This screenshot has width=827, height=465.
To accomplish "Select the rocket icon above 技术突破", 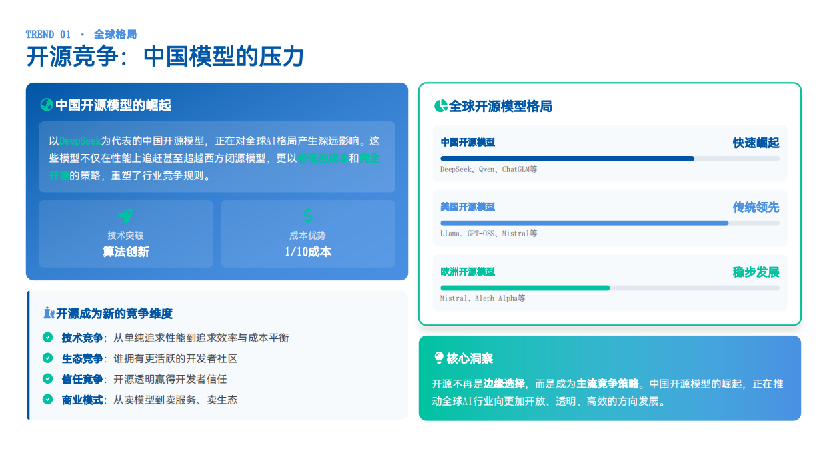I will pos(125,215).
